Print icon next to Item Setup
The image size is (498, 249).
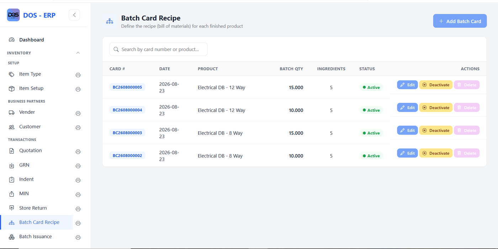click(x=78, y=89)
